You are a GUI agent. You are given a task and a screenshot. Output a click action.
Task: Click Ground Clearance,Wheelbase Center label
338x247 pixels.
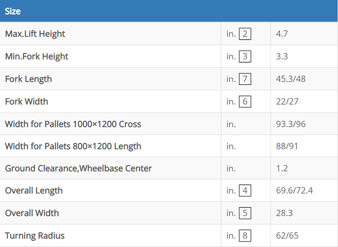pyautogui.click(x=78, y=168)
